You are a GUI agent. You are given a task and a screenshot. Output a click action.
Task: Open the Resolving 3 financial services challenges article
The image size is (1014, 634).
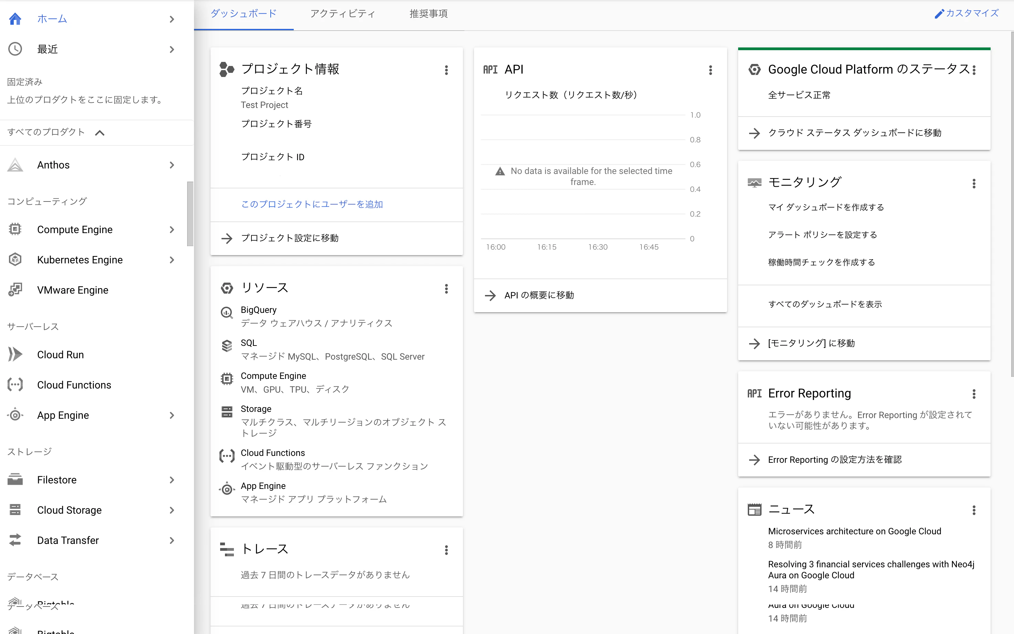871,569
